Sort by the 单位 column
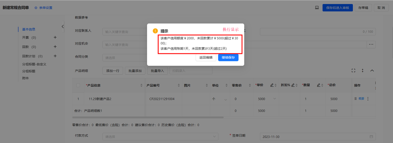This screenshot has height=143, width=393. (x=227, y=85)
